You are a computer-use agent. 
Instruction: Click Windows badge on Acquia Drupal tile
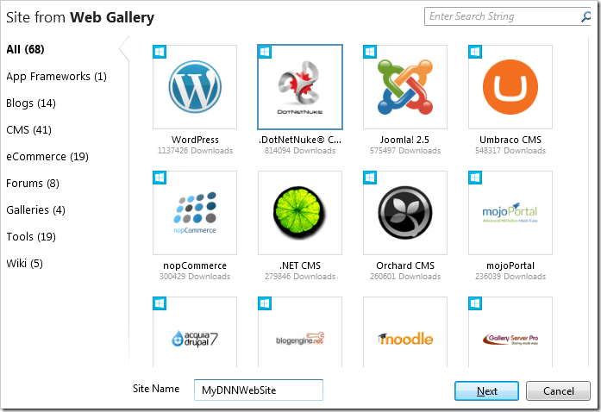point(160,303)
